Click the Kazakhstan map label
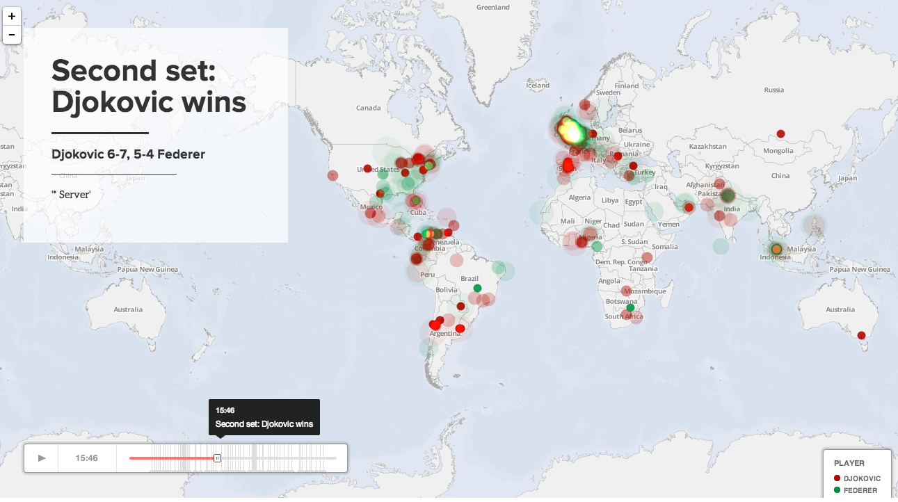Viewport: 898px width, 502px height. click(x=707, y=147)
